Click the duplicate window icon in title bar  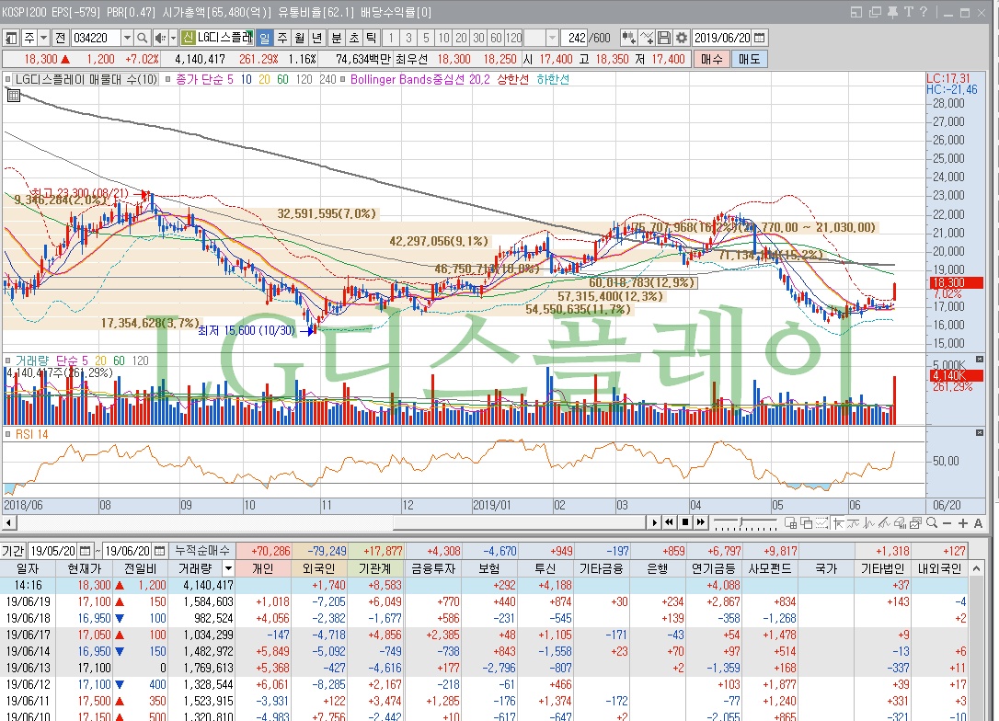(x=875, y=12)
